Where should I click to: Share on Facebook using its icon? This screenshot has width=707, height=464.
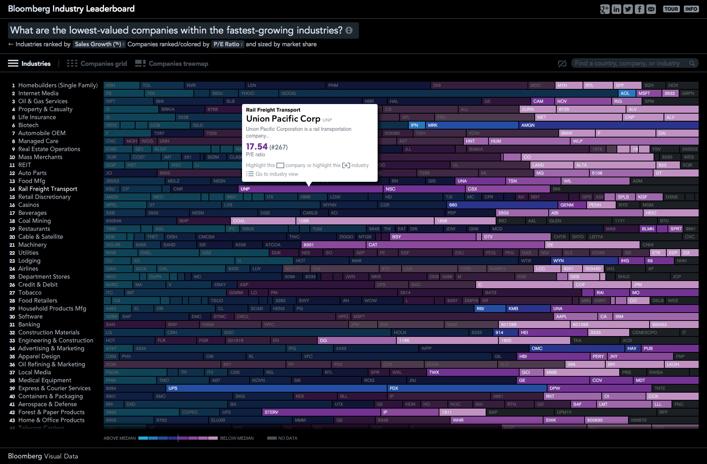[x=640, y=9]
